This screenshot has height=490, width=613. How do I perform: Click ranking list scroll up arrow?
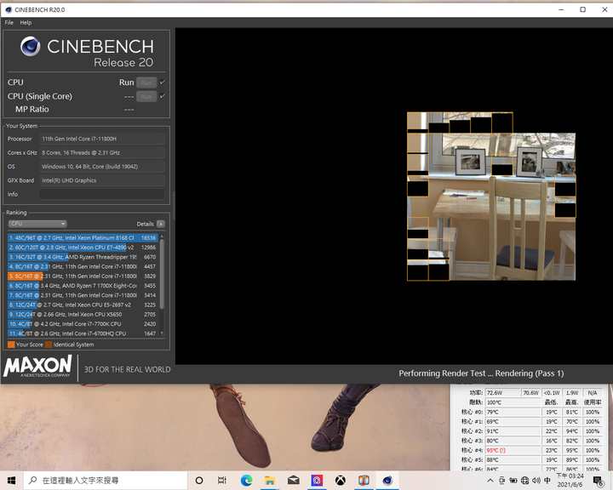point(162,236)
